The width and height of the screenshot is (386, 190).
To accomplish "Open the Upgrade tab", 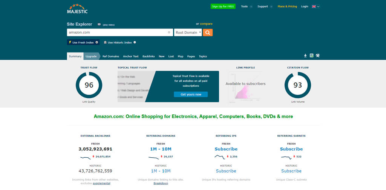I will click(91, 56).
